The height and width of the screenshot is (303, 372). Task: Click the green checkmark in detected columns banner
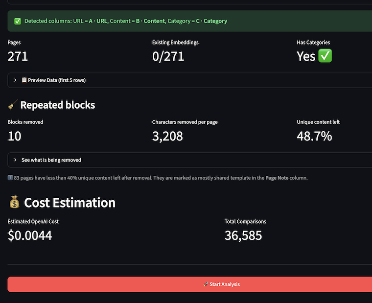tap(18, 21)
